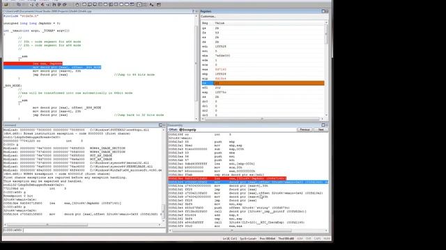Open the Registers window via toolbar icon
Image resolution: width=446 pixels, height=250 pixels.
click(100, 5)
